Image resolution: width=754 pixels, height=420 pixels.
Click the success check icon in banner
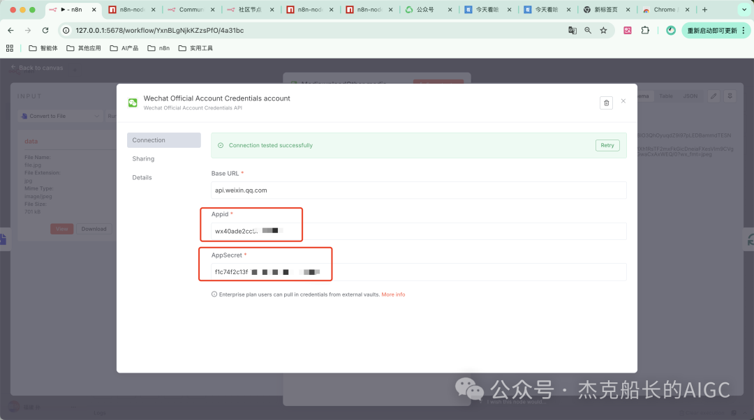coord(221,145)
